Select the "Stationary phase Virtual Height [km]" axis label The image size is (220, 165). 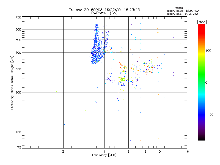(x=12, y=82)
